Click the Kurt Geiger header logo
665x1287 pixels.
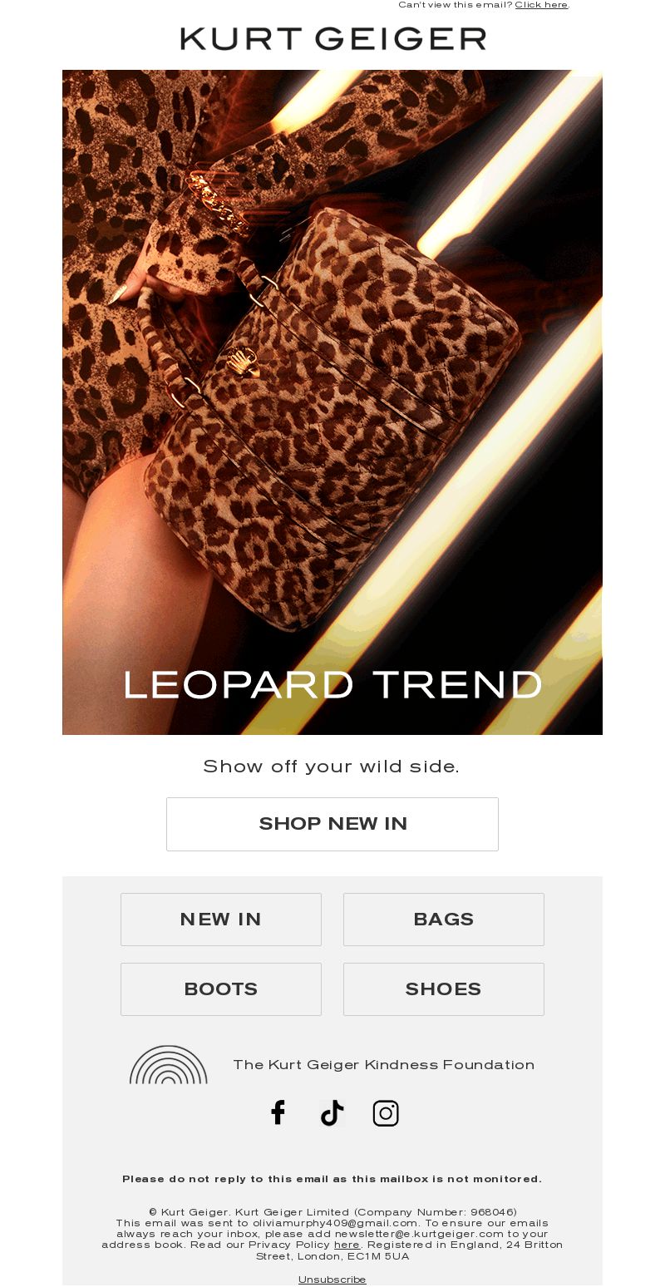pos(332,38)
